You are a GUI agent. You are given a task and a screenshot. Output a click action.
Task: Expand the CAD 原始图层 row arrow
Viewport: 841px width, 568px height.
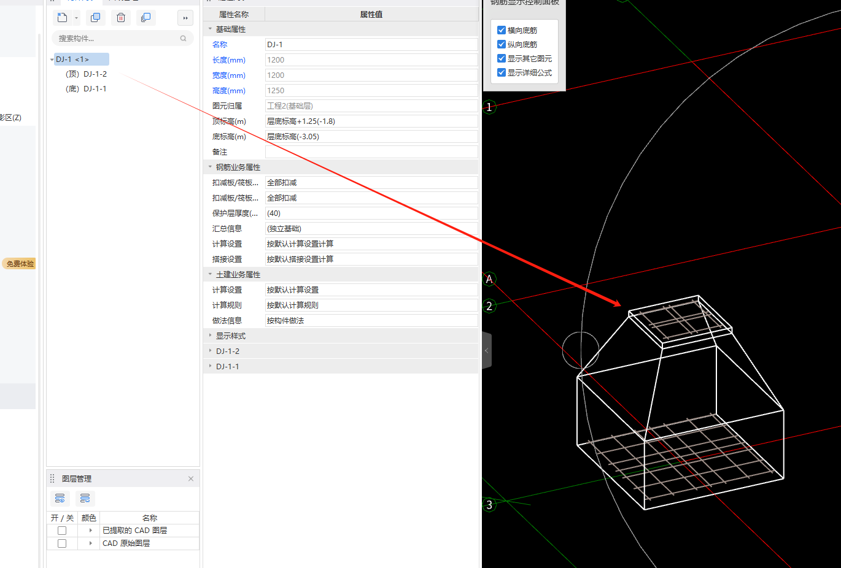(90, 543)
